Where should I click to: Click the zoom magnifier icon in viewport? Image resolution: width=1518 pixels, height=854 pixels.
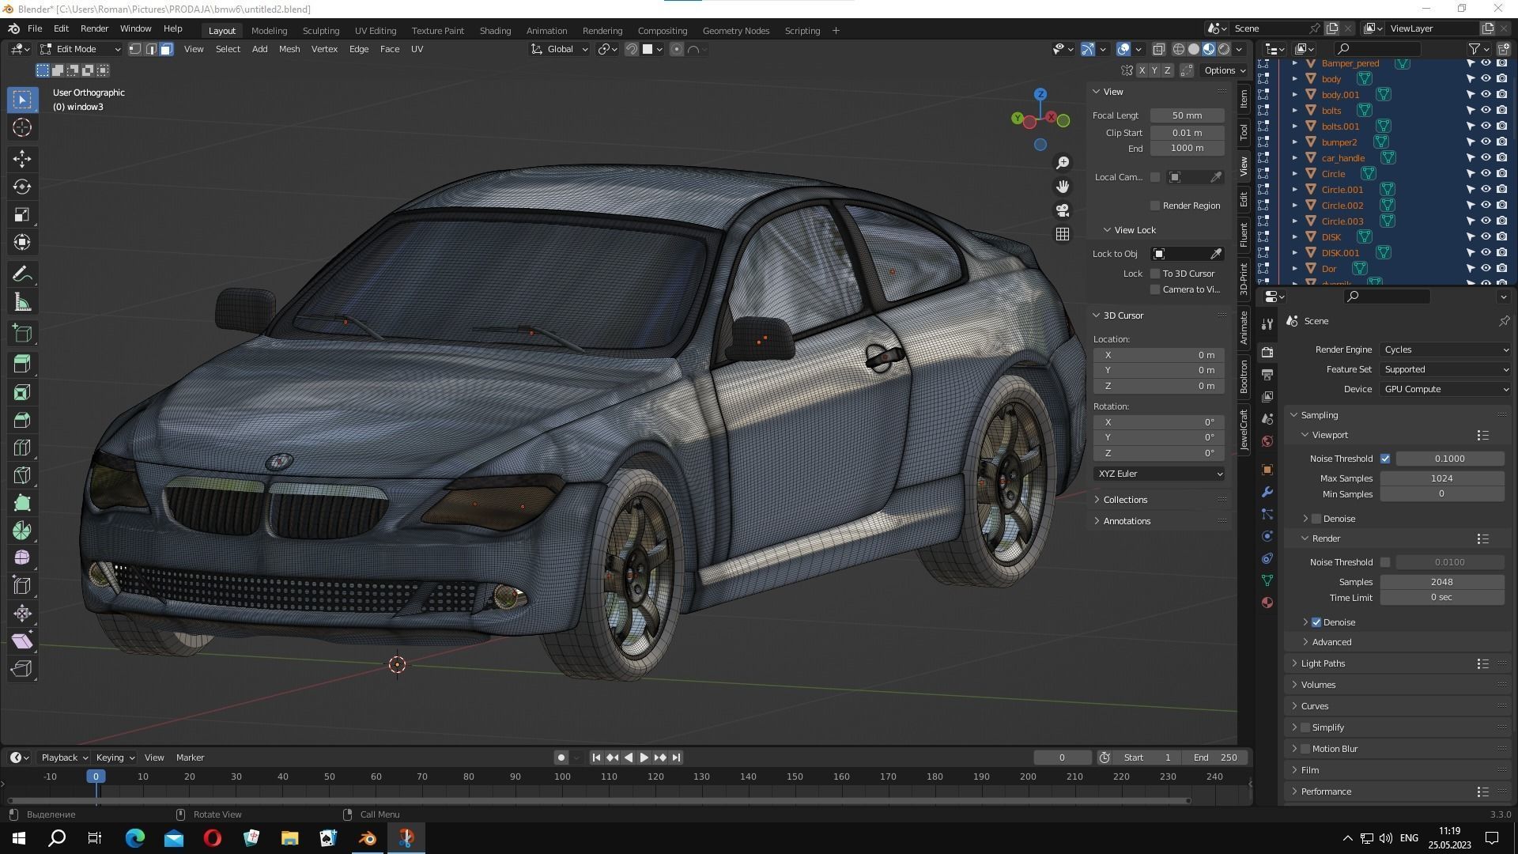[1063, 161]
